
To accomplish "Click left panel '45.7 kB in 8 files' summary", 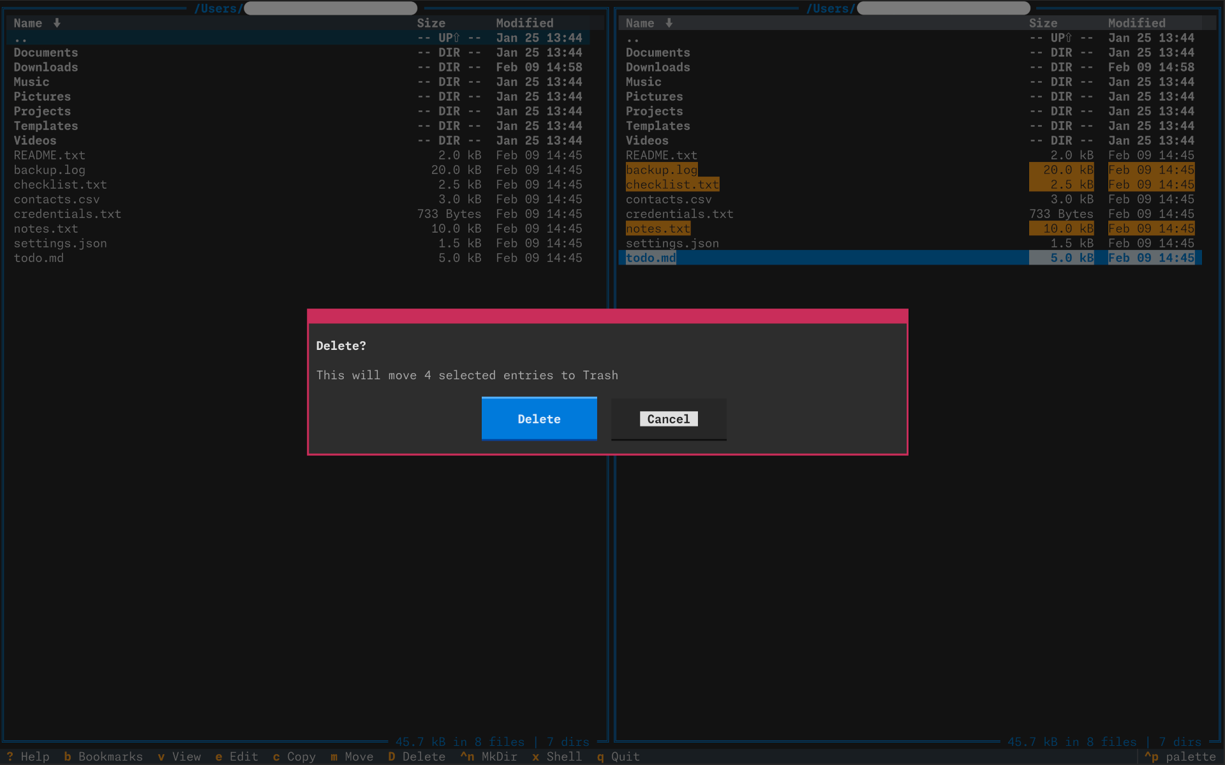I will click(x=459, y=742).
